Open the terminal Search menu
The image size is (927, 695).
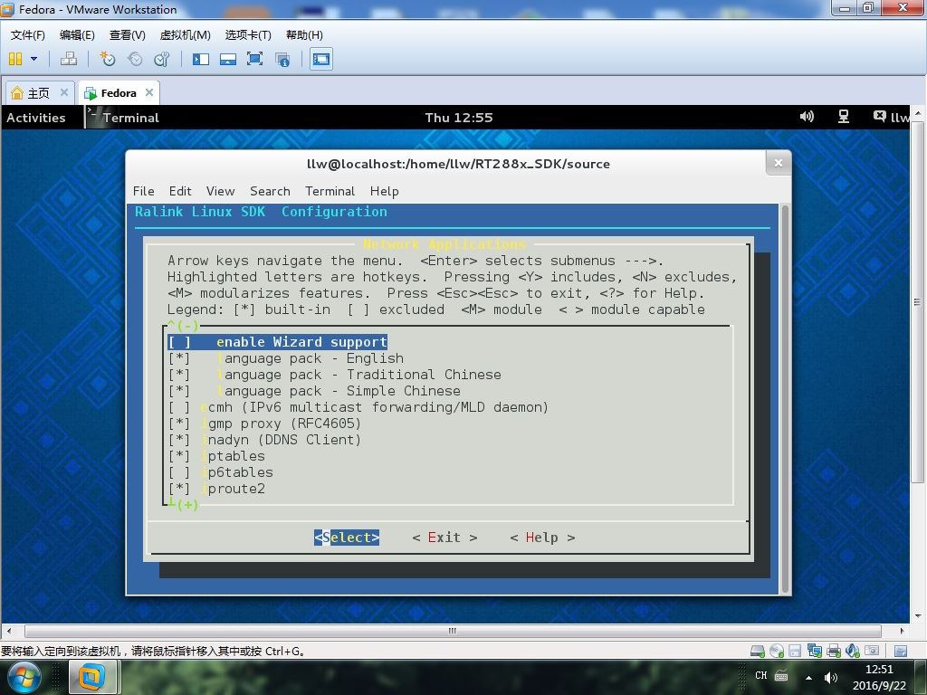coord(270,191)
